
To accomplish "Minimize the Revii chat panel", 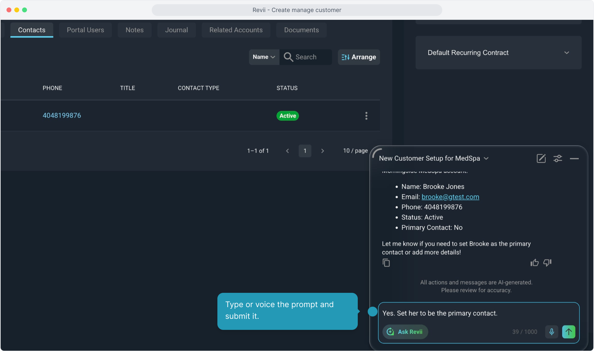I will 574,158.
